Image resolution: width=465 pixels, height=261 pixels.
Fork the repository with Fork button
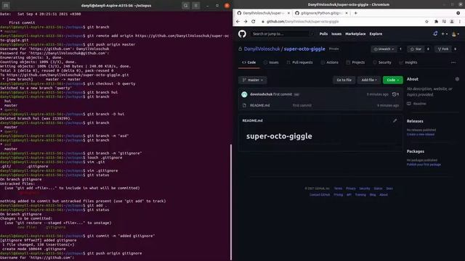[443, 49]
